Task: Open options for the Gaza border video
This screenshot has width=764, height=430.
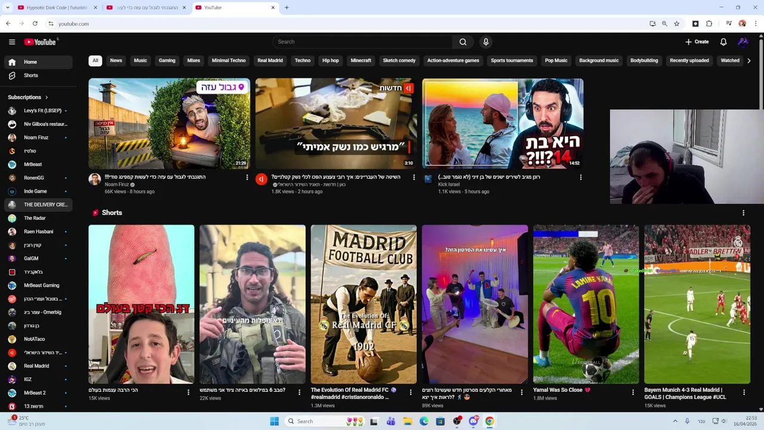Action: pos(247,177)
